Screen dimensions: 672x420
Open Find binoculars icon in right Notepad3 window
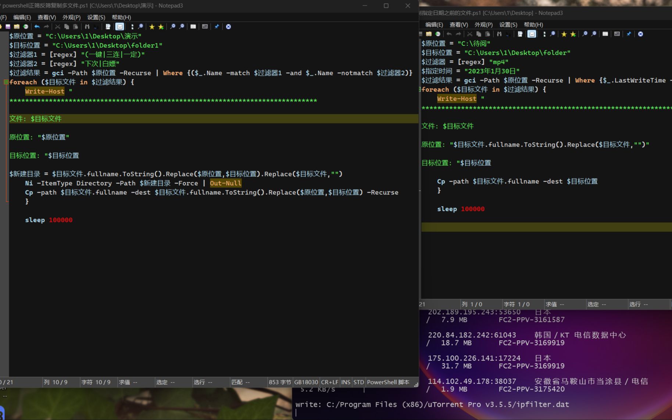499,34
